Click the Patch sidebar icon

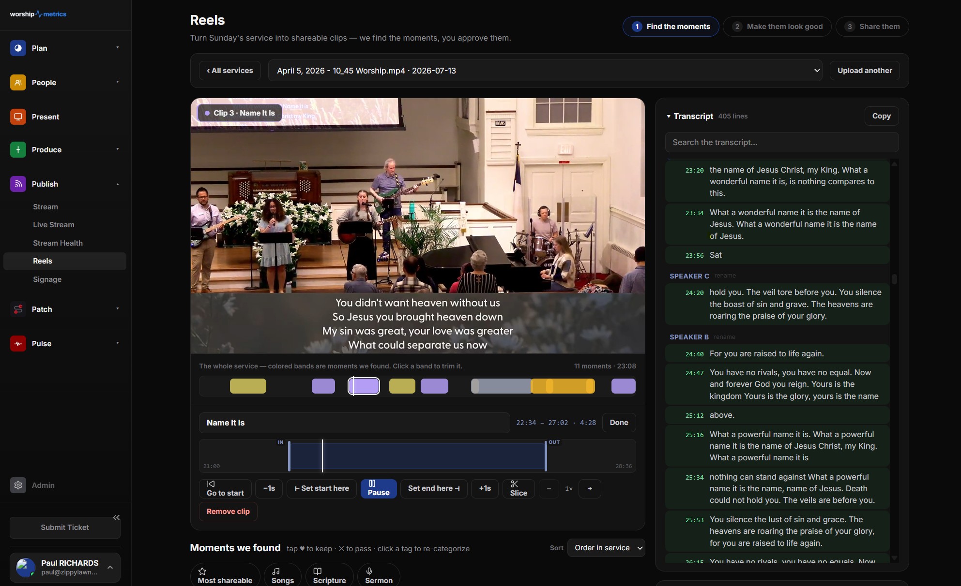pyautogui.click(x=18, y=309)
